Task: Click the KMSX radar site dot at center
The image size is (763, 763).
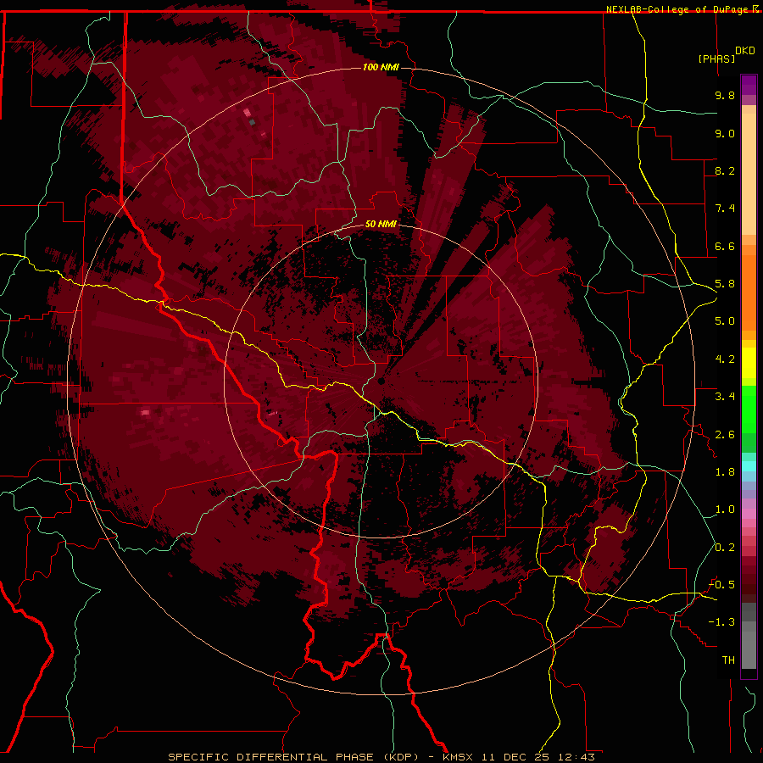Action: point(381,381)
